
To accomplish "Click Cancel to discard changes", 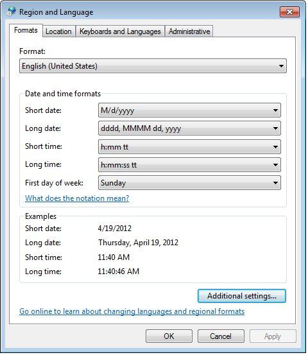I will 221,336.
